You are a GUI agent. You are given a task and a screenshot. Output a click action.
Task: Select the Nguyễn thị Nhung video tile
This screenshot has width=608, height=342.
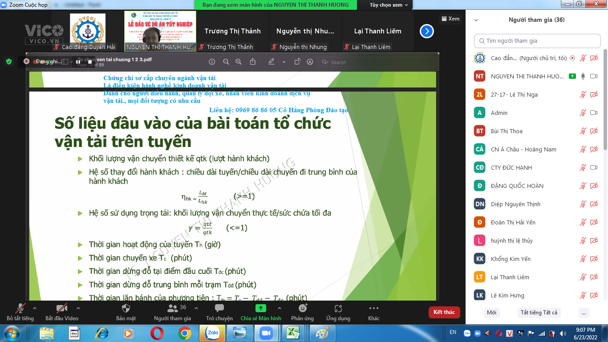point(305,32)
